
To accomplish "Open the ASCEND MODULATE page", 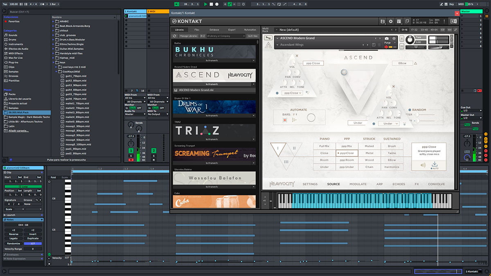I will pos(358,184).
